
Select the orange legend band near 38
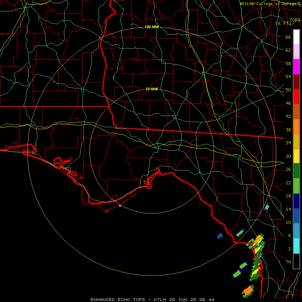(x=296, y=127)
